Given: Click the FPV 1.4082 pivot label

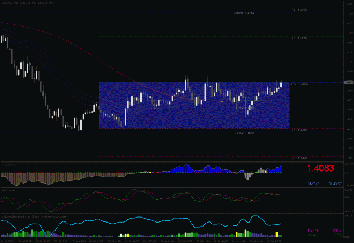Looking at the screenshot, I should click(300, 84).
